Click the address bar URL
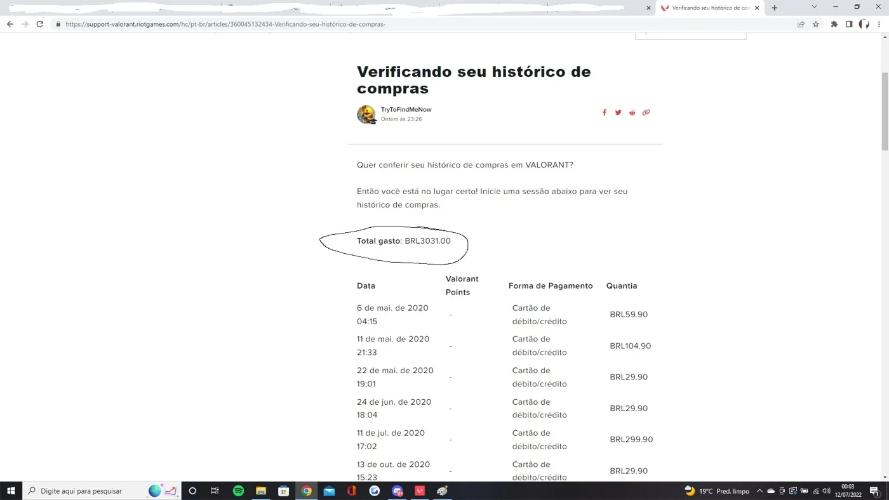This screenshot has height=500, width=889. click(225, 24)
